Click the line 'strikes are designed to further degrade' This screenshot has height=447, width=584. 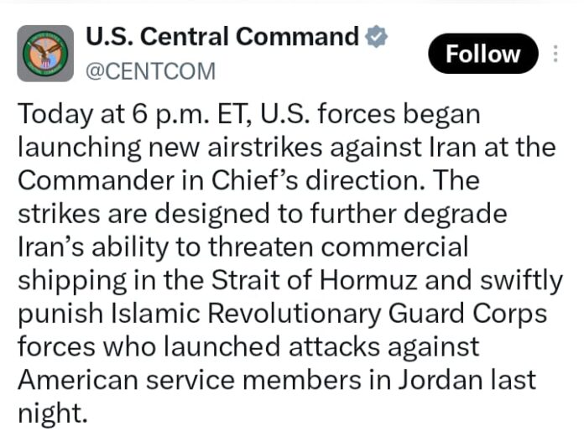pos(263,215)
